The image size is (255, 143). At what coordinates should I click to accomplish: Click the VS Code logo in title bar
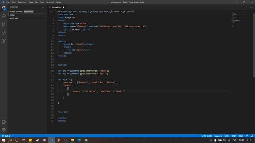tap(3, 2)
